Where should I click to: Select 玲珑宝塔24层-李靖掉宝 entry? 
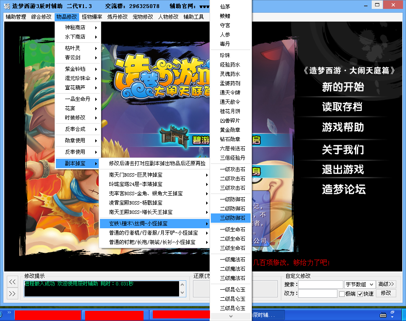pos(155,184)
